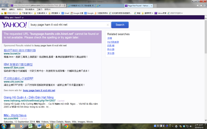Viewport: 207px width, 129px height.
Task: Open the 檔案(F) menu
Action: (x=4, y=9)
